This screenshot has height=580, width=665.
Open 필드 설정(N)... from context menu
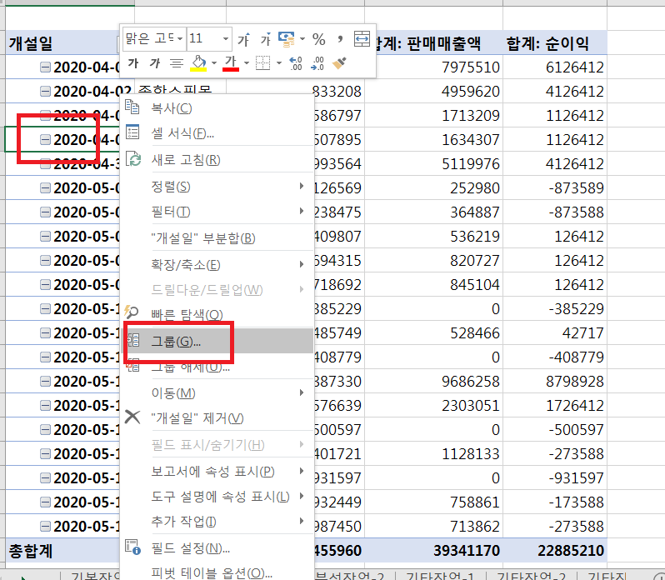point(190,547)
